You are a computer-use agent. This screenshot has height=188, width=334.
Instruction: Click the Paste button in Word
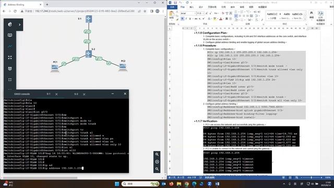pos(172,15)
